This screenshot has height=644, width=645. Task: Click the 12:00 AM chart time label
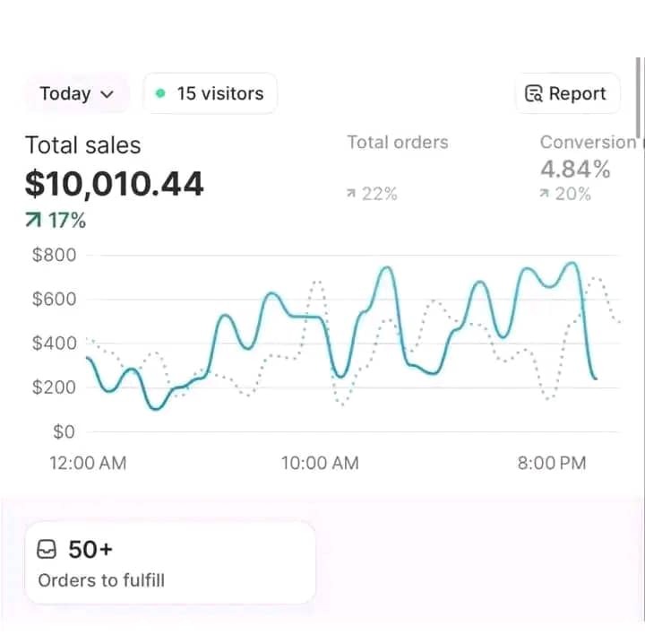(x=87, y=463)
